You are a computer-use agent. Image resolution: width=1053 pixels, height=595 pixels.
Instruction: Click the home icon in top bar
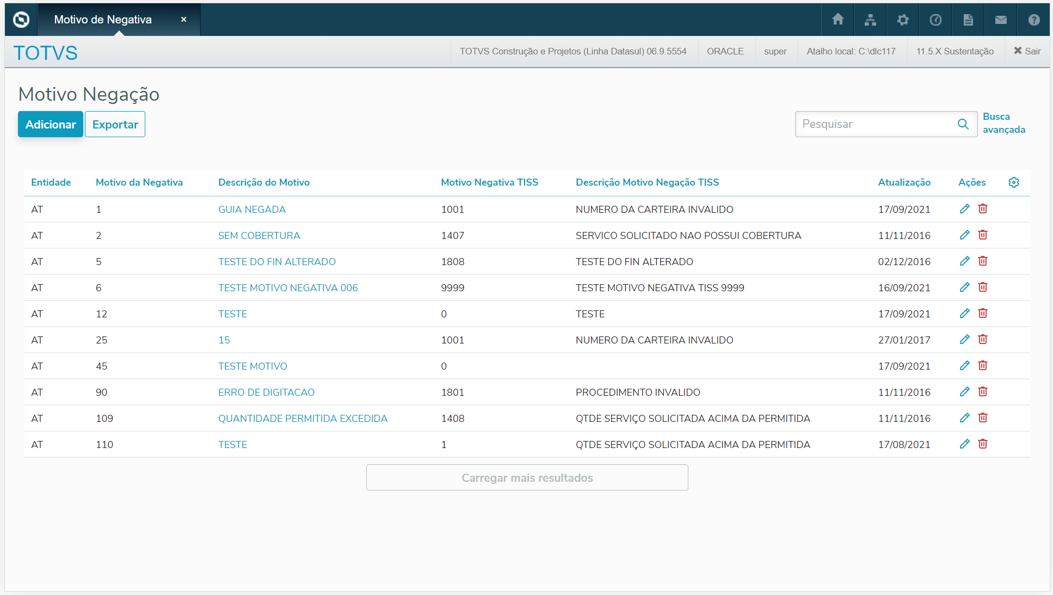click(x=838, y=20)
